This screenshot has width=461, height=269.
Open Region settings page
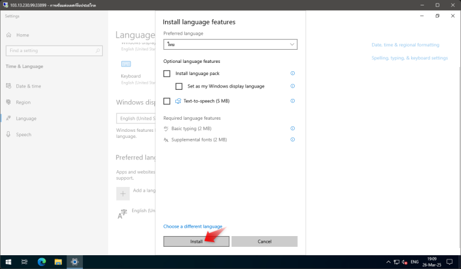tap(23, 102)
